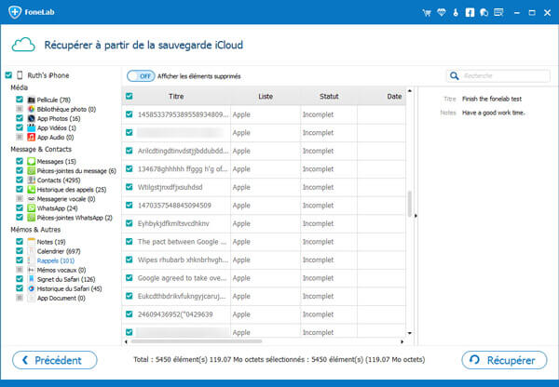
Task: Click the Contacts icon
Action: (x=32, y=180)
